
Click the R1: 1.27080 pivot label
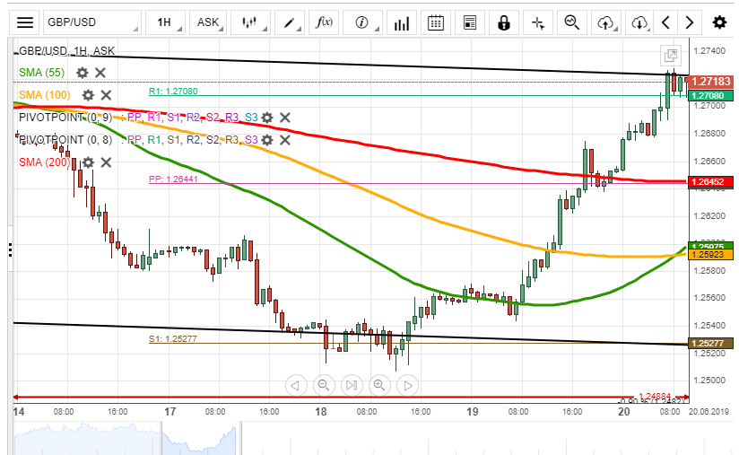coord(173,91)
